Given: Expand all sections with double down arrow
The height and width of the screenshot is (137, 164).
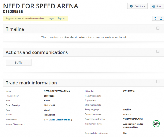Looking at the screenshot, I should click(155, 19).
